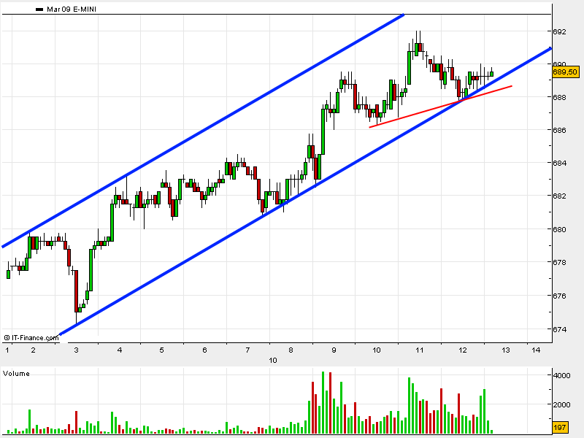This screenshot has width=584, height=438.
Task: Click the 674 price axis label
Action: pyautogui.click(x=559, y=330)
